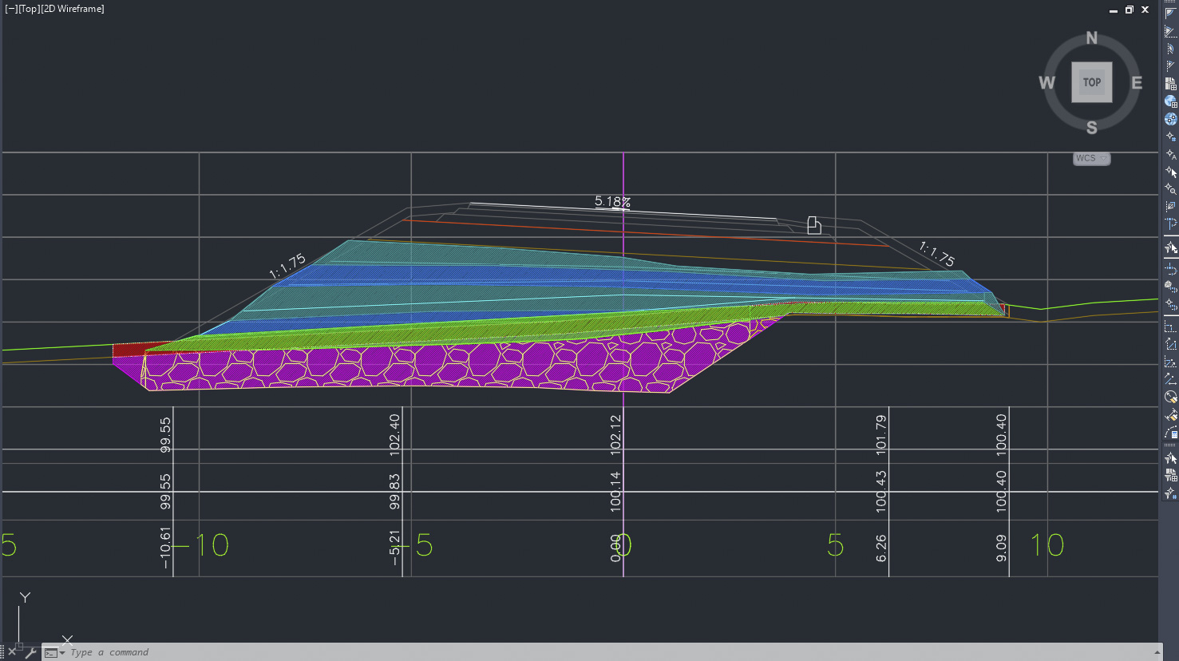Viewport: 1179px width, 661px height.
Task: Close the command line window
Action: pyautogui.click(x=11, y=652)
